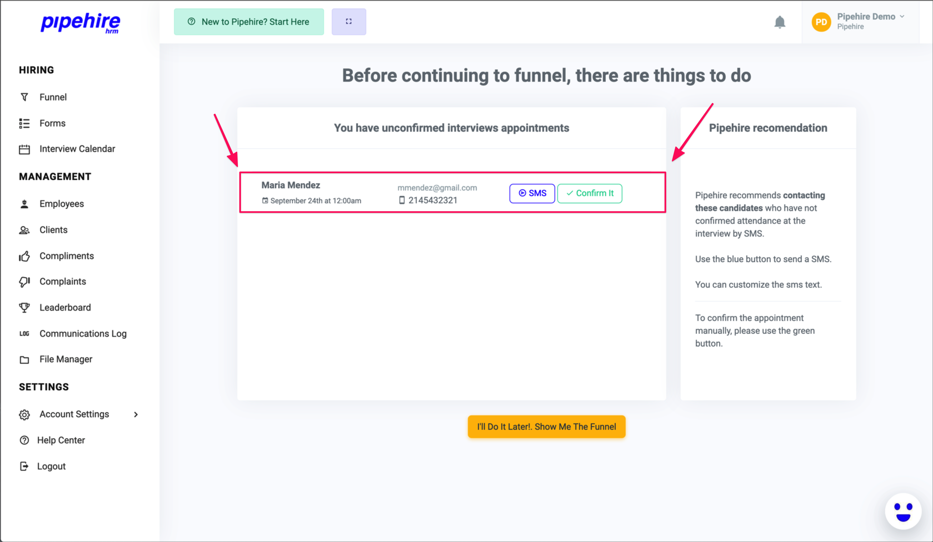
Task: Click I'll Do It Later! Show Me The Funnel
Action: coord(547,426)
